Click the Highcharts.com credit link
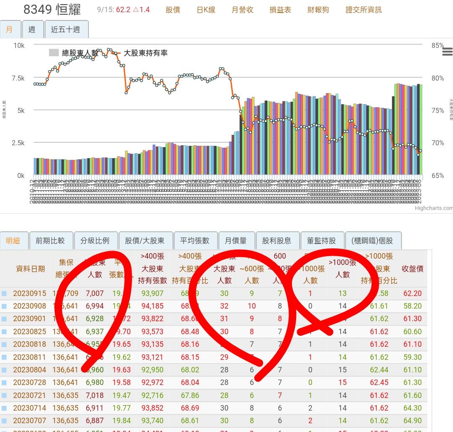 click(434, 208)
